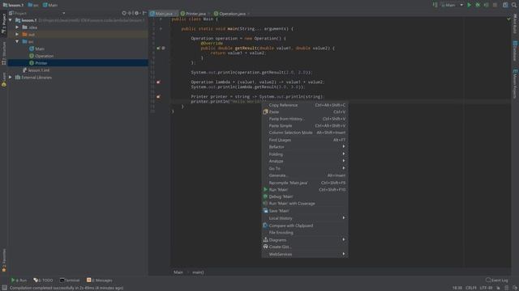
Task: Open the Terminal tool window button
Action: click(70, 280)
